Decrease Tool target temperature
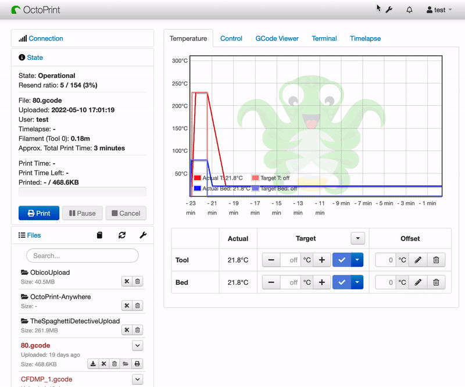 coord(271,260)
